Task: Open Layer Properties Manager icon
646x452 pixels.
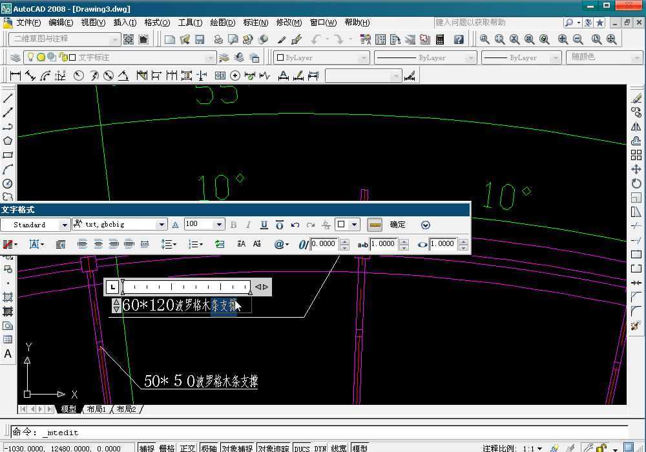Action: click(x=16, y=57)
